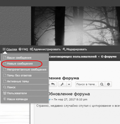Click the page icon beside Непрочитанные сообщения
The height and width of the screenshot is (124, 120).
(5, 69)
